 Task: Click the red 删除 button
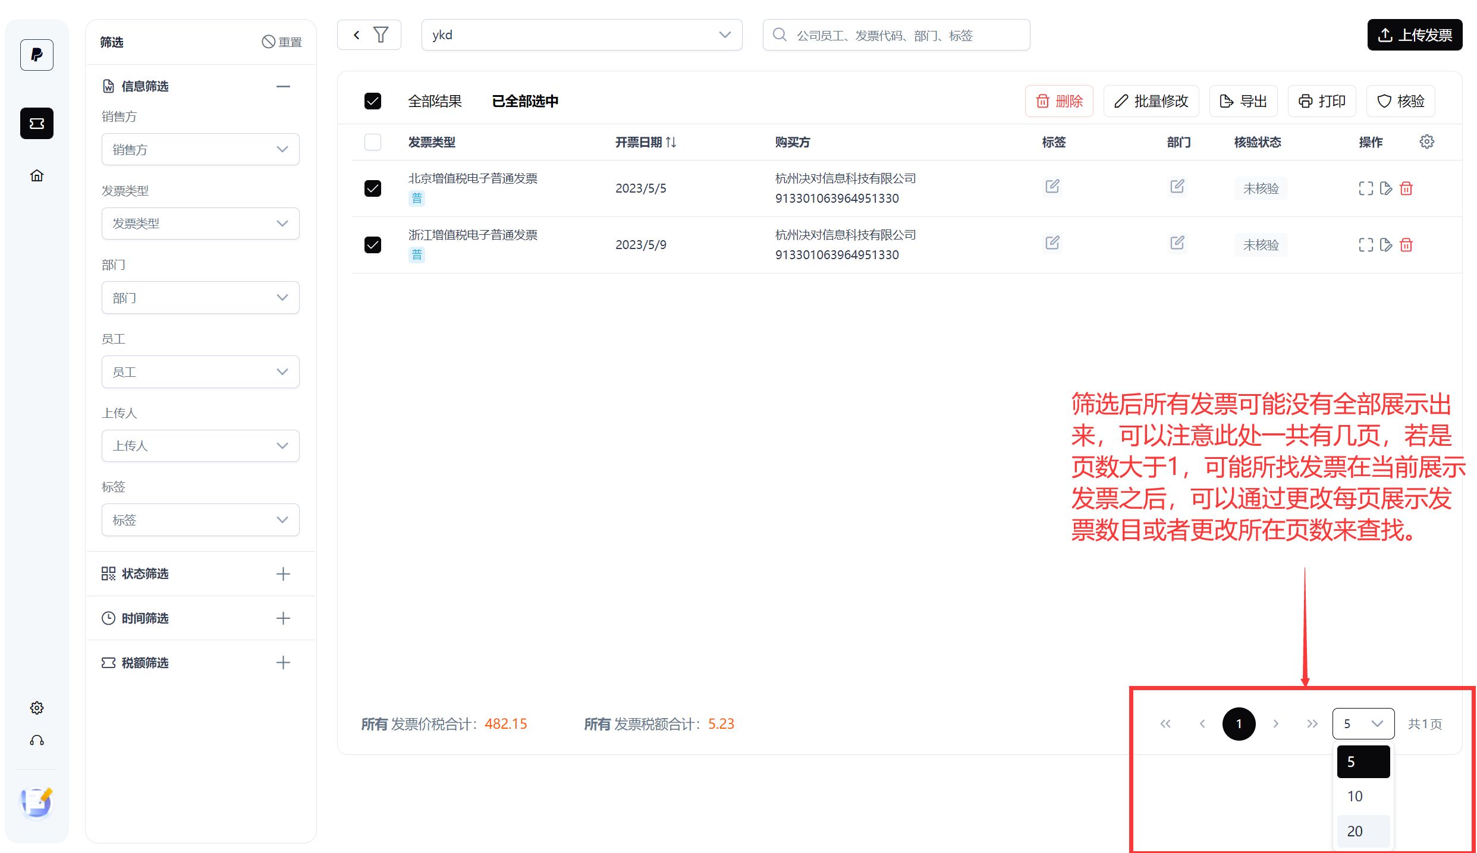[x=1059, y=101]
